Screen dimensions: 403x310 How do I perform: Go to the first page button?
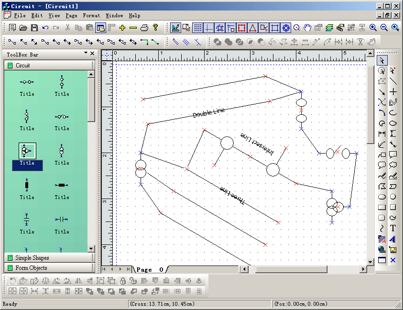click(104, 269)
